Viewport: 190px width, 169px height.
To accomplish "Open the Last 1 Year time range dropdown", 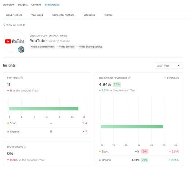I will (169, 65).
